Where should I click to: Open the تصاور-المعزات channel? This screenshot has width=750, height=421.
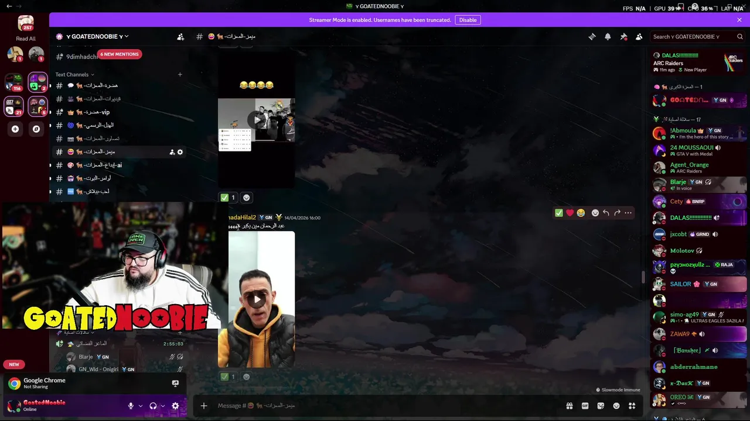click(119, 139)
